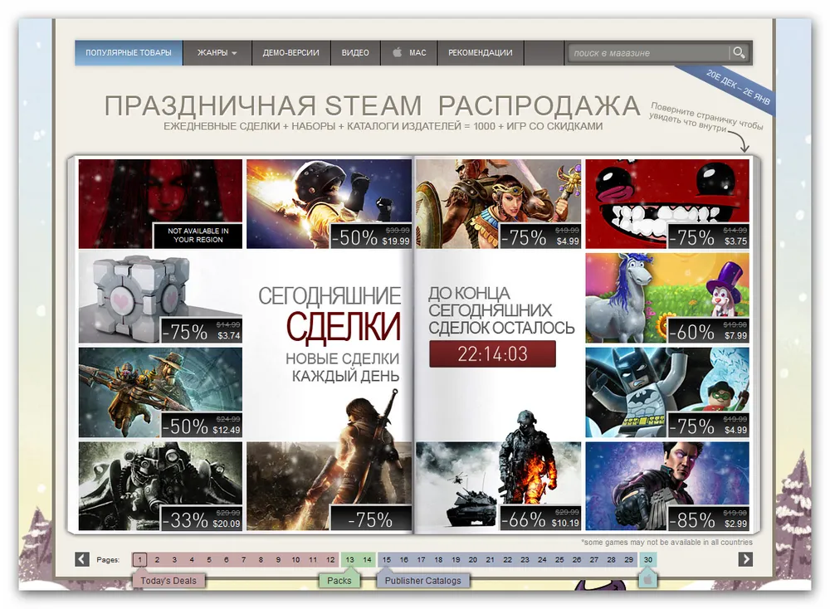Open the Видео tab
The height and width of the screenshot is (609, 830).
pos(355,53)
